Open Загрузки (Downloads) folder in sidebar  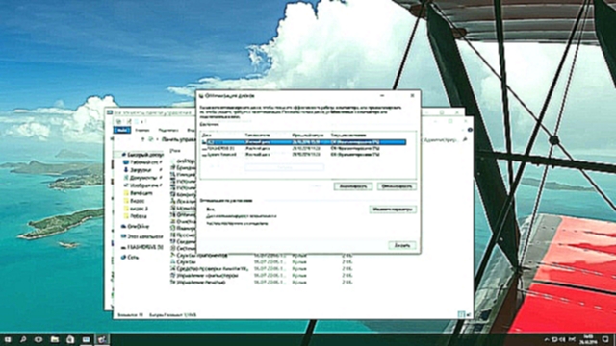click(141, 170)
